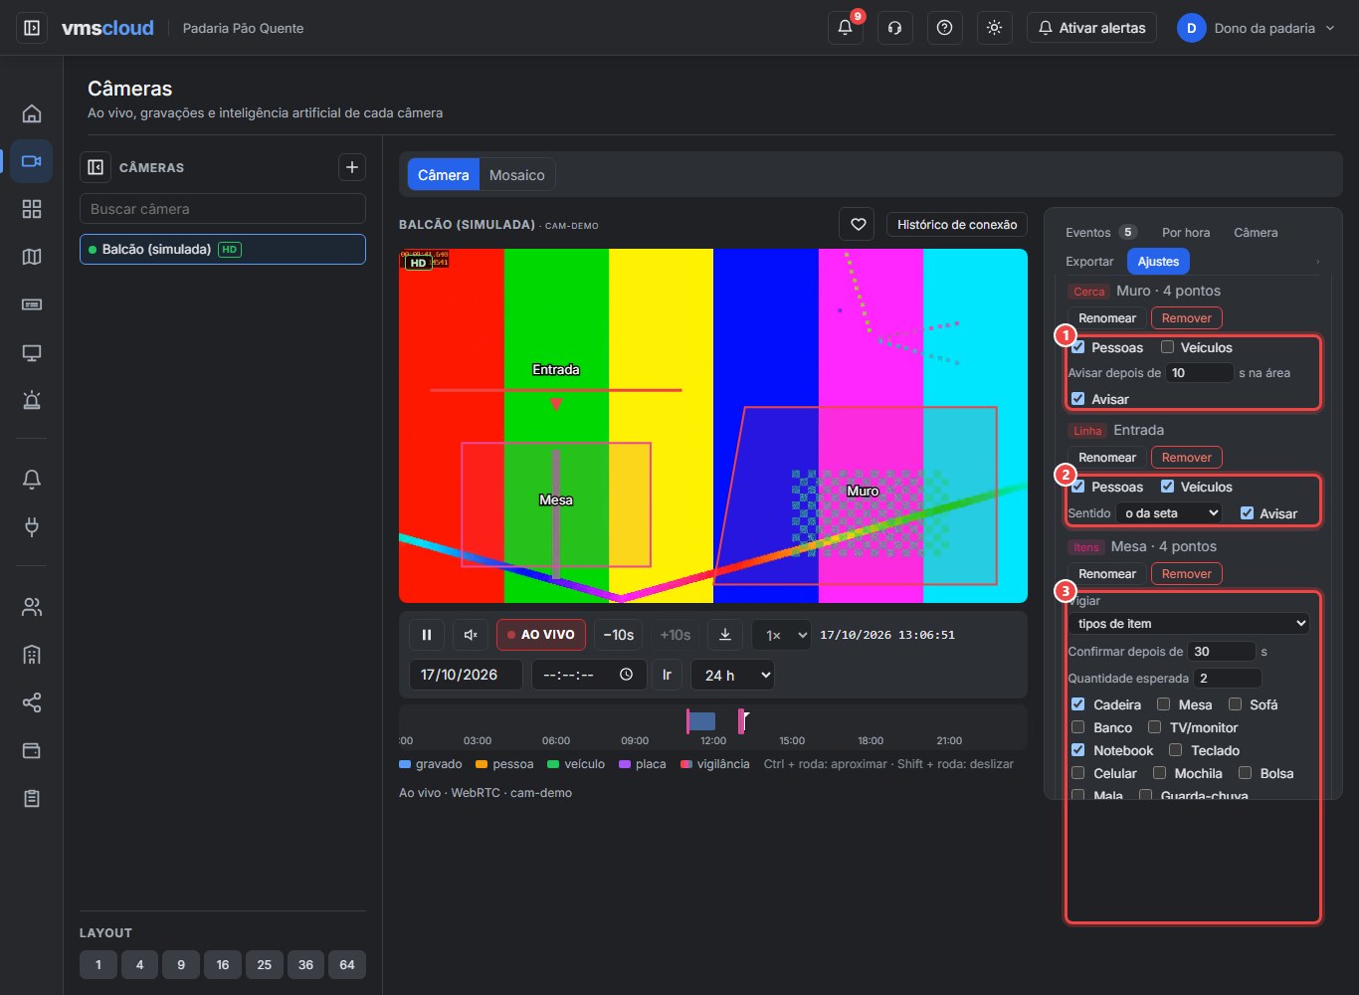Switch to the Mosaico tab
This screenshot has height=995, width=1359.
click(516, 175)
